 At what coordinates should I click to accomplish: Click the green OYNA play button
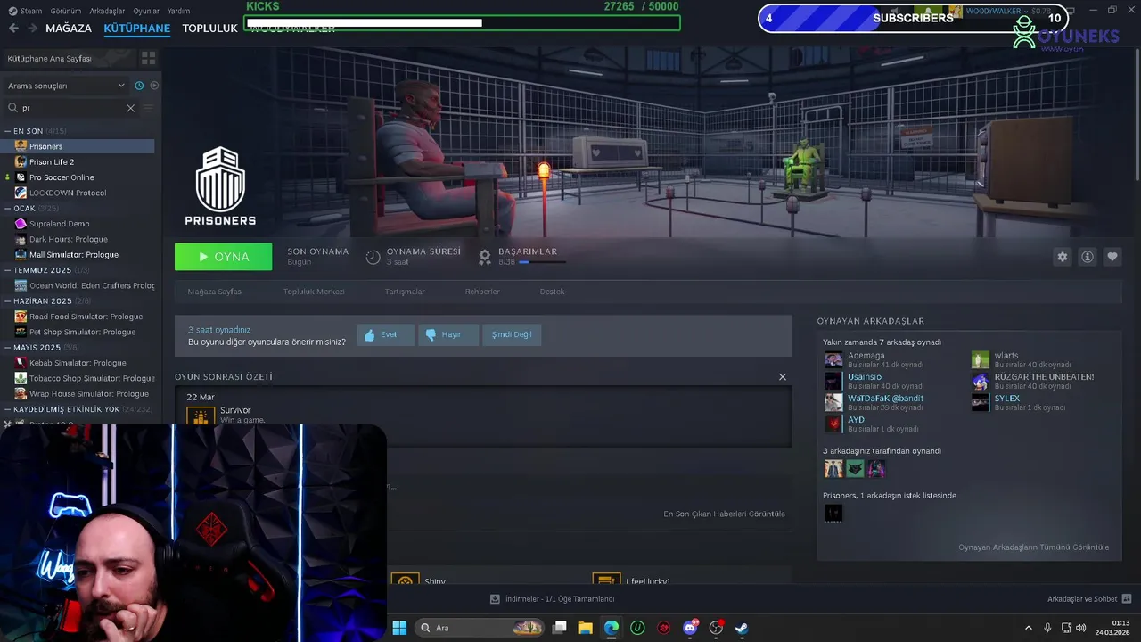click(x=223, y=257)
